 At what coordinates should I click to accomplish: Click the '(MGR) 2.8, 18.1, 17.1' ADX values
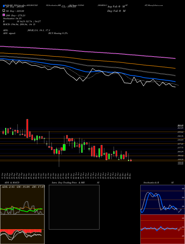[38, 30]
